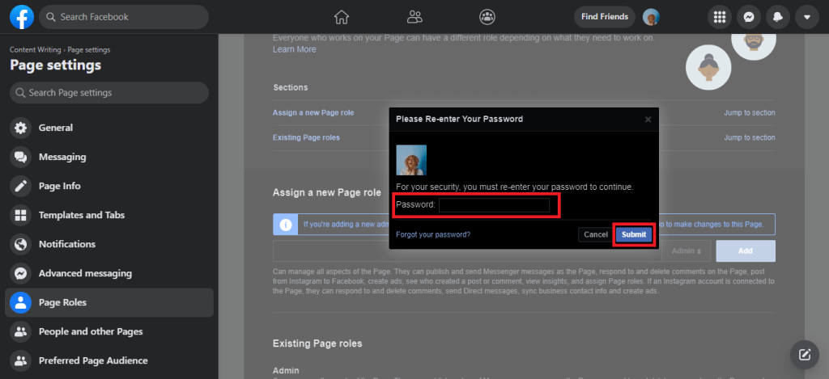Open the account dropdown arrow

(807, 17)
